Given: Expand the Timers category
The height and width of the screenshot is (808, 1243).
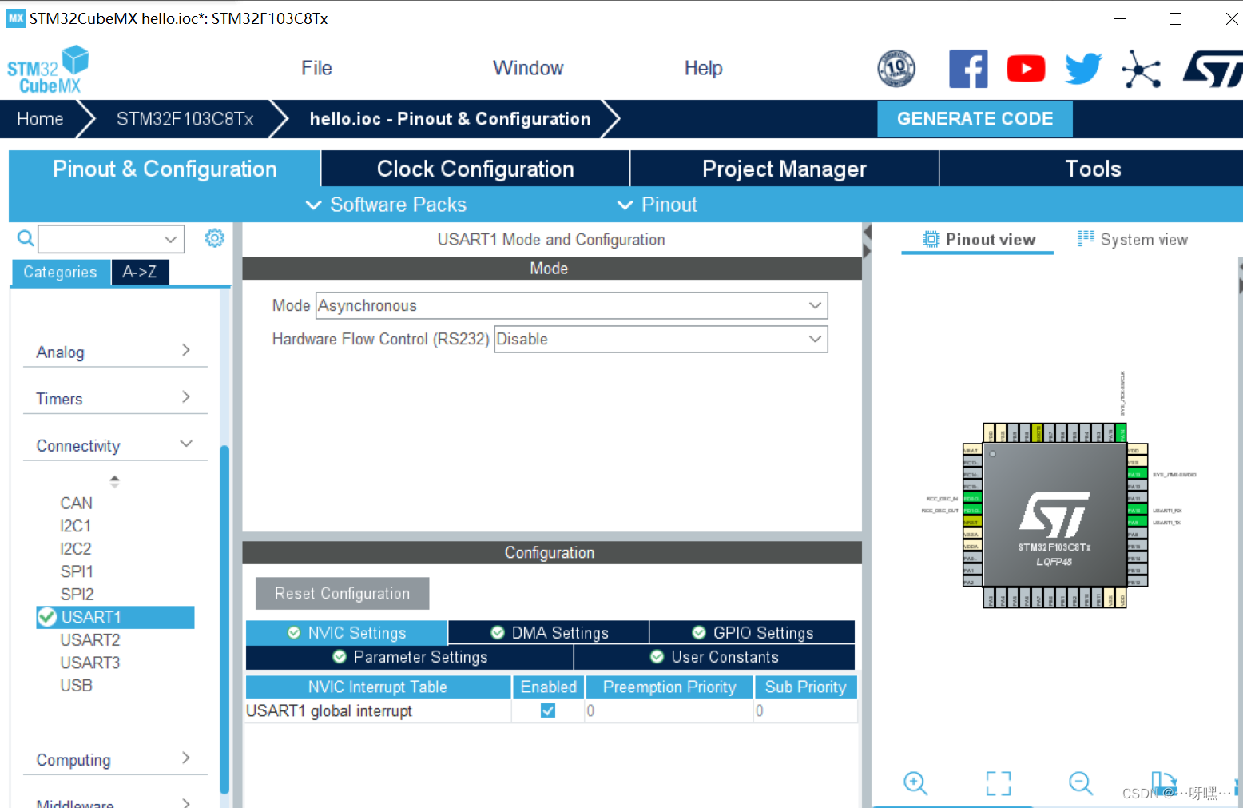Looking at the screenshot, I should (x=115, y=398).
